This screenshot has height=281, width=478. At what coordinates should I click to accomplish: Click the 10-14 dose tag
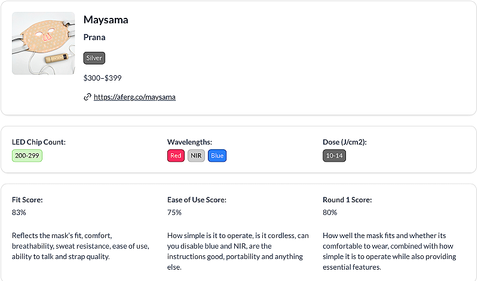334,156
